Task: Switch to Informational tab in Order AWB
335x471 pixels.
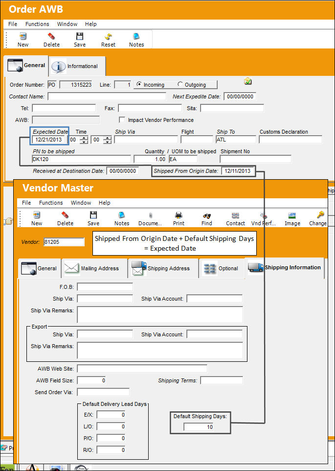Action: point(77,66)
